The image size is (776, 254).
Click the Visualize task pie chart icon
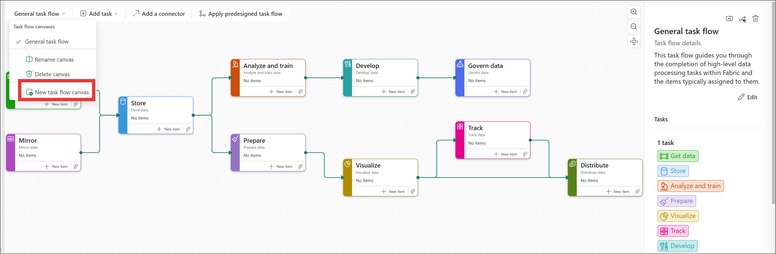click(x=348, y=164)
